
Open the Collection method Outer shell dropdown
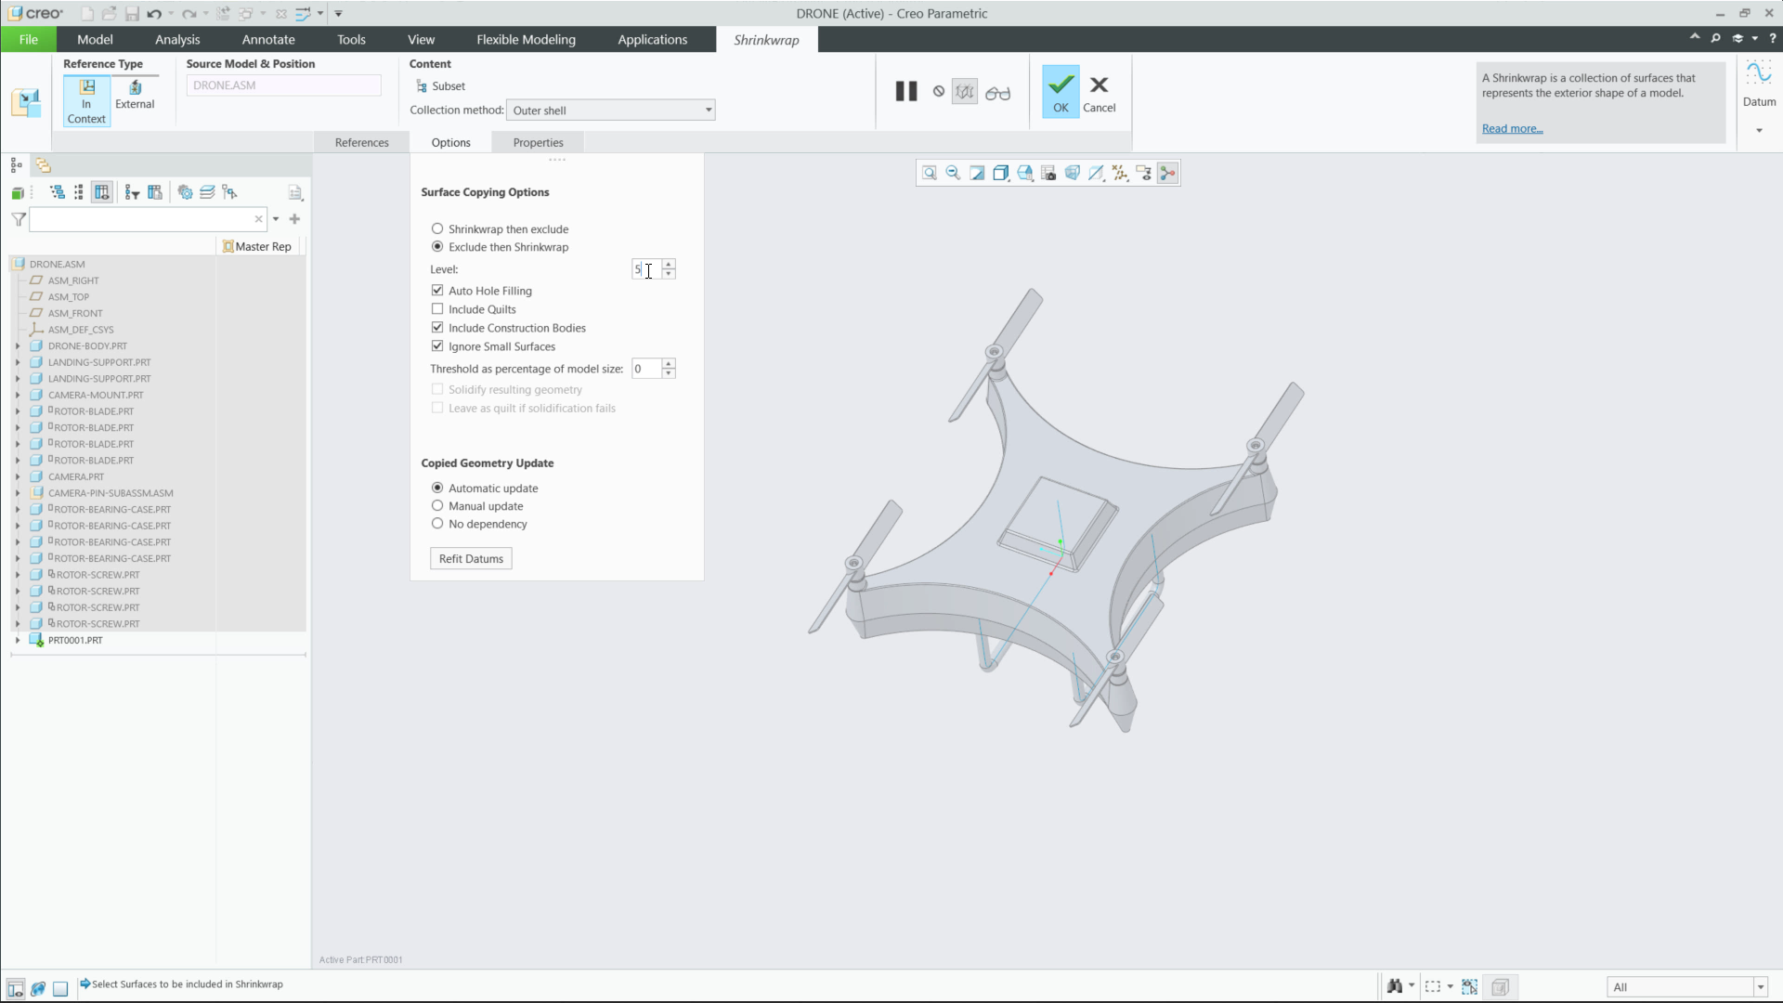(x=708, y=110)
